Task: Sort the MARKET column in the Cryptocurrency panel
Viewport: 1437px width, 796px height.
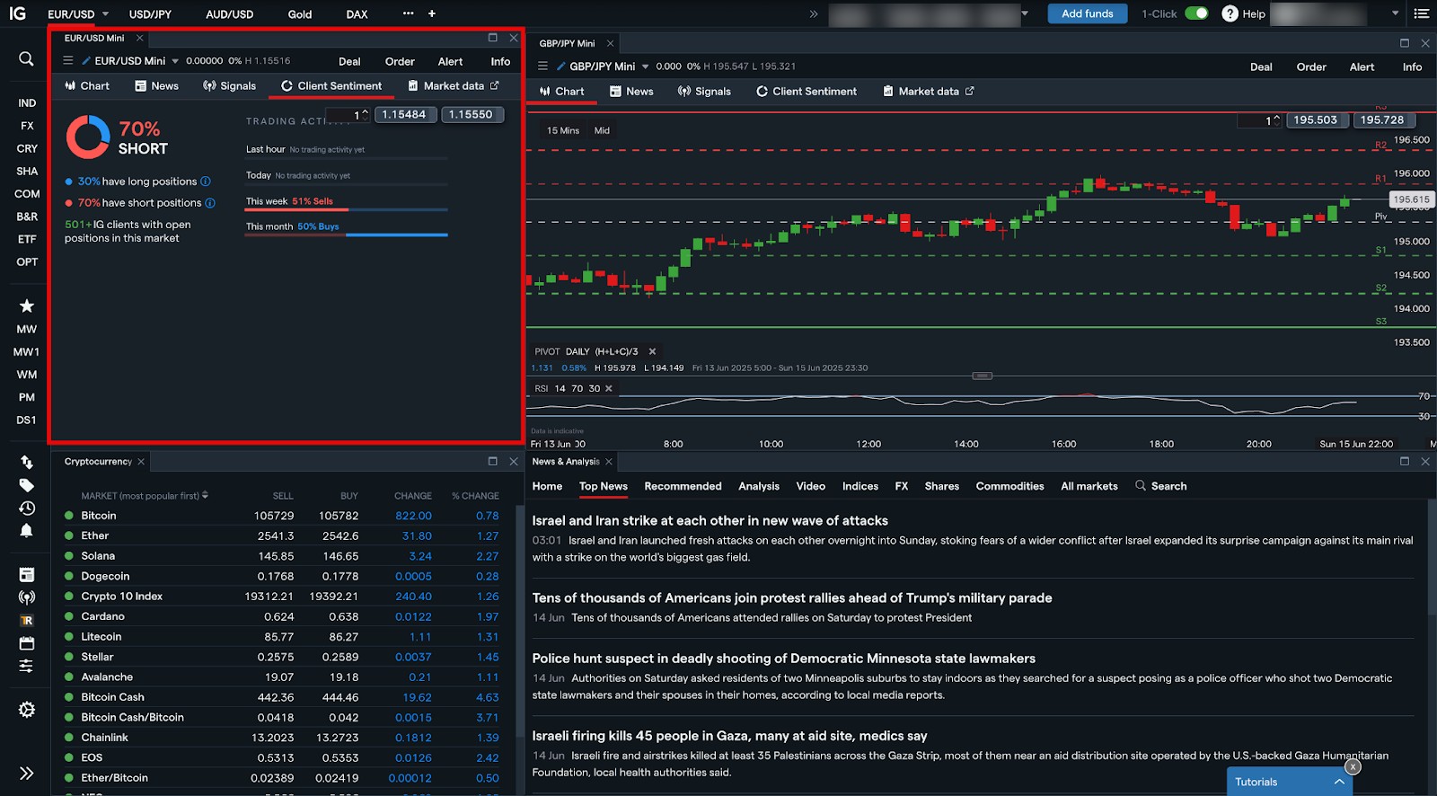Action: [145, 495]
